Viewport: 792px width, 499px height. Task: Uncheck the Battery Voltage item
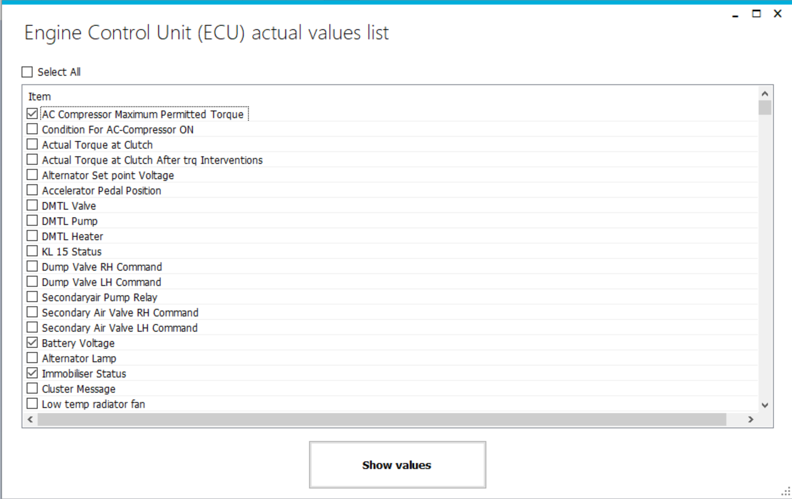click(x=32, y=343)
